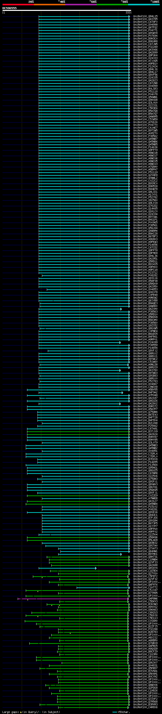This screenshot has width=162, height=714.
Task: Select hit label UniRef100_B0LSR3
Action: 145,89
